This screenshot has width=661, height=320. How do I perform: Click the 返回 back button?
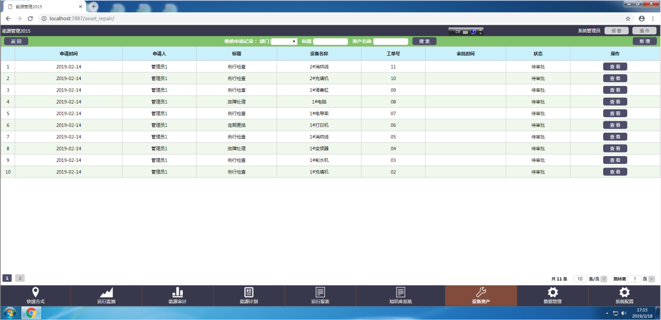16,42
